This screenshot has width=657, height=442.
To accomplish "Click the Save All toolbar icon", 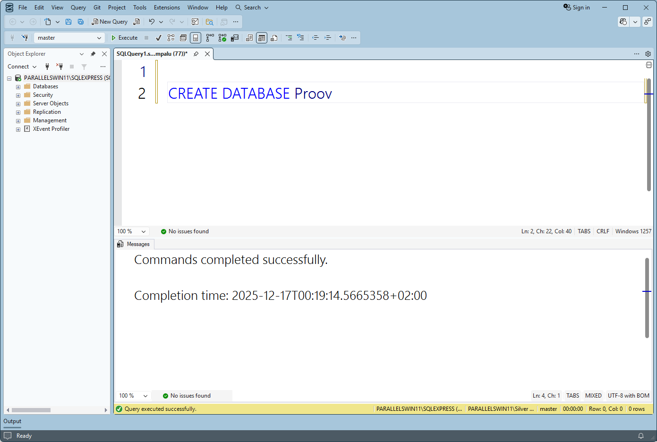I will pyautogui.click(x=81, y=22).
